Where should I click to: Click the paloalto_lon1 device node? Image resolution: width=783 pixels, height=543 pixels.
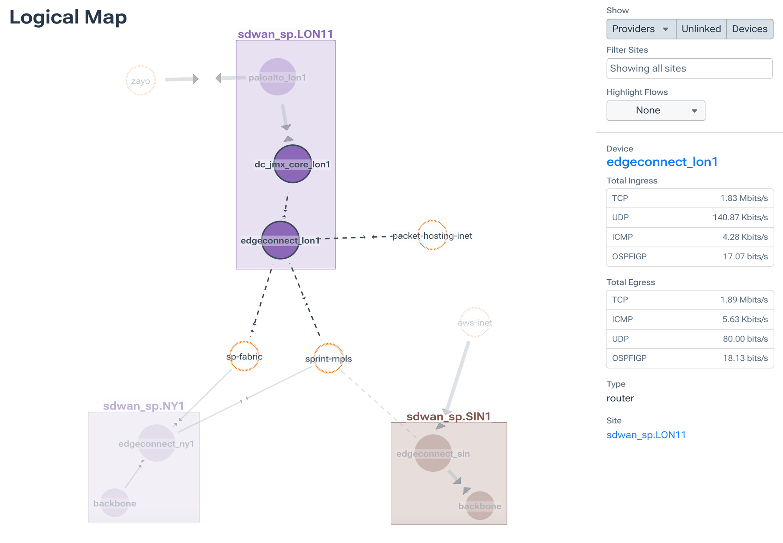point(278,77)
